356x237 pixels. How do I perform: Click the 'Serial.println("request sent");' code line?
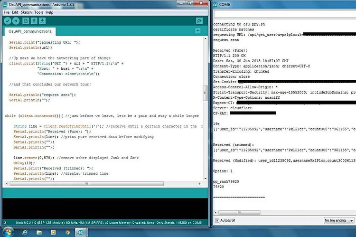pos(42,95)
